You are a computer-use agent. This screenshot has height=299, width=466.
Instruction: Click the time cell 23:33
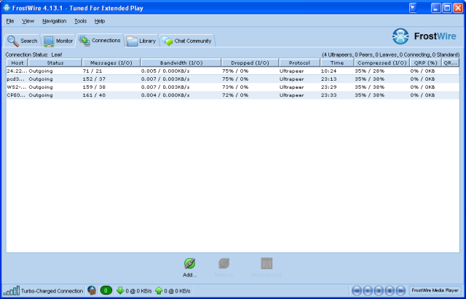[328, 95]
